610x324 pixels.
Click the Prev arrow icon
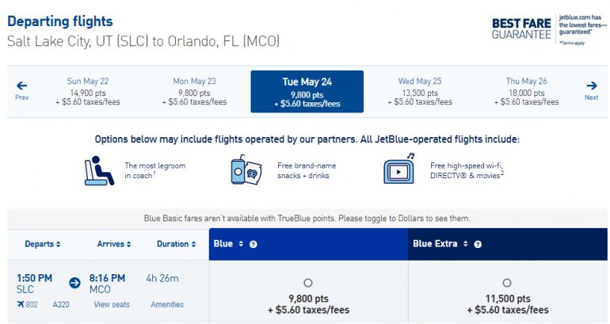21,86
